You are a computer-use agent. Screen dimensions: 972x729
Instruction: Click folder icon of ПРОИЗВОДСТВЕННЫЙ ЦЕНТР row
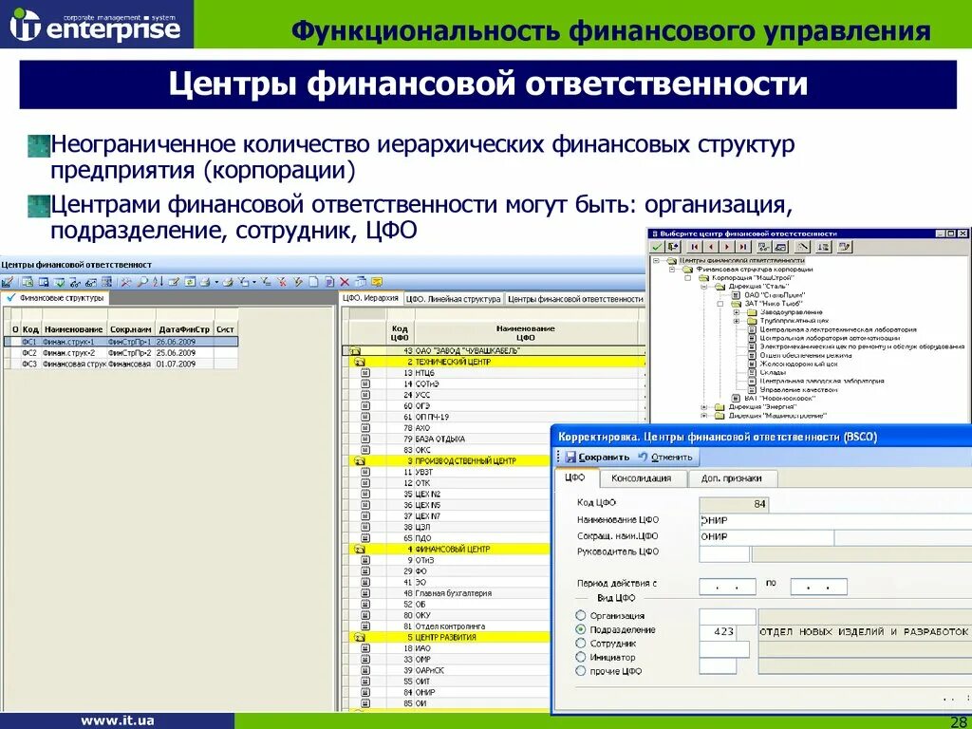tap(359, 460)
